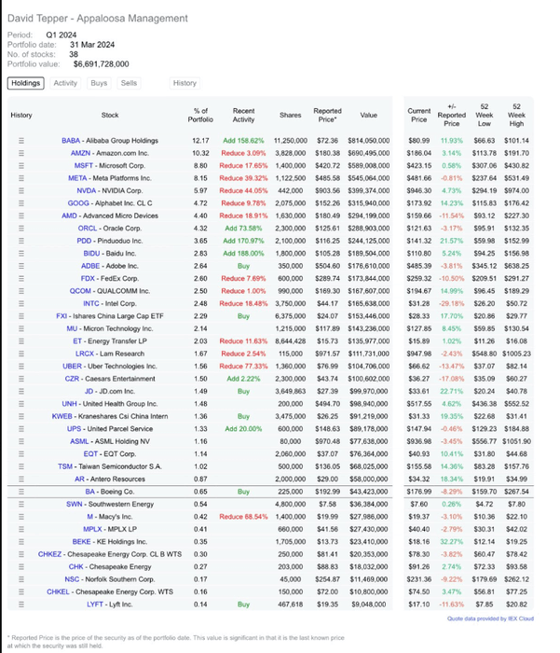Open history icon for ADBE row
The width and height of the screenshot is (560, 653).
21,266
